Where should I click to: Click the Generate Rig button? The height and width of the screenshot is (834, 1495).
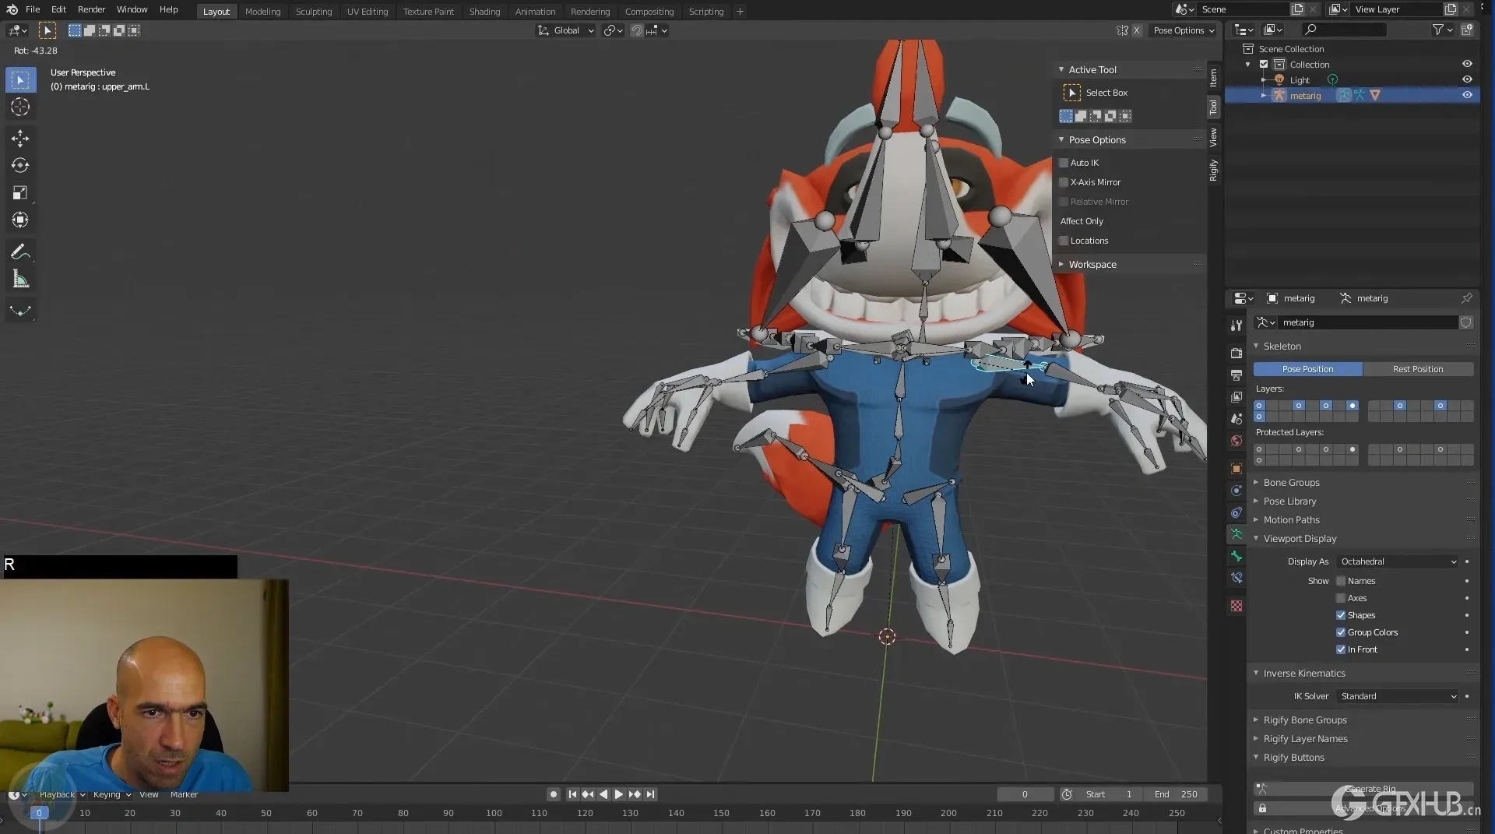click(x=1370, y=788)
